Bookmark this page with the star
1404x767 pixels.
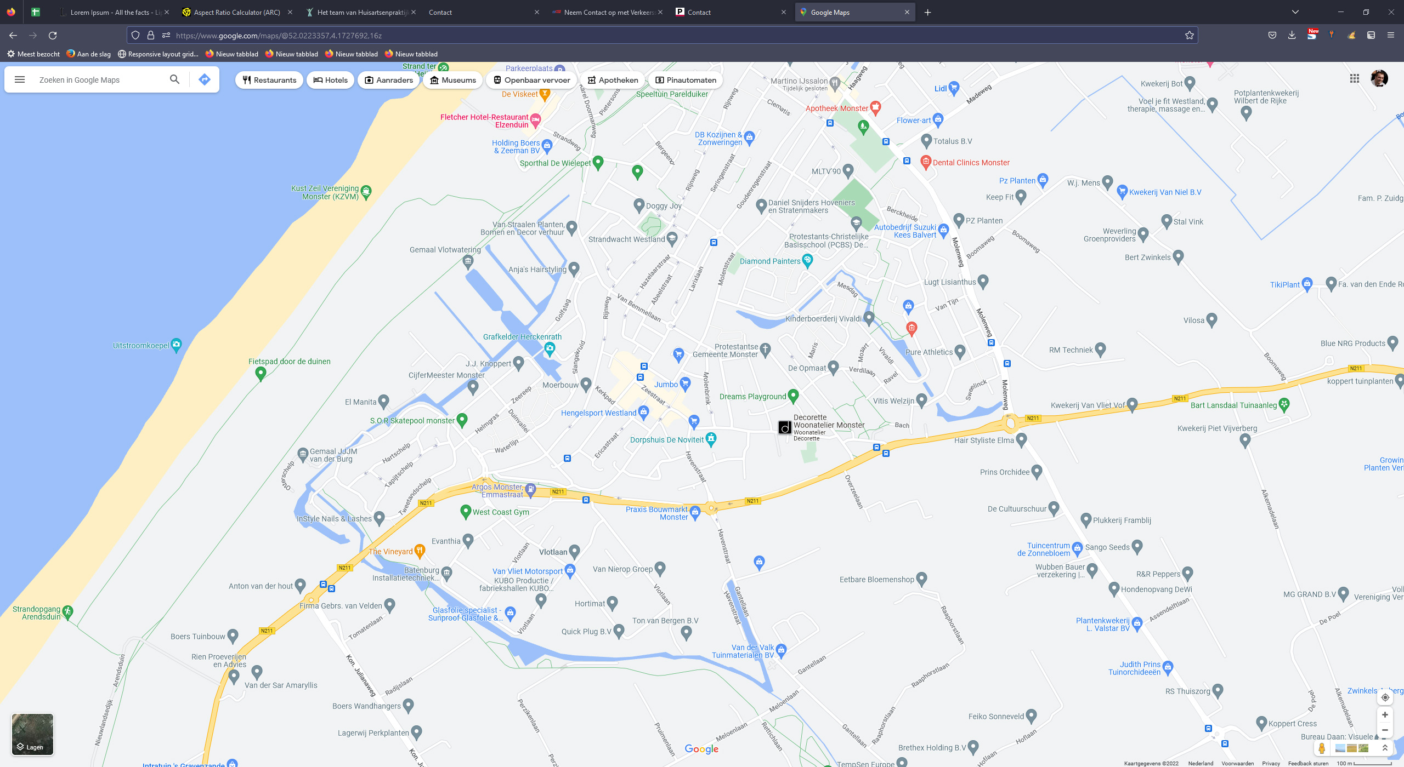tap(1189, 36)
